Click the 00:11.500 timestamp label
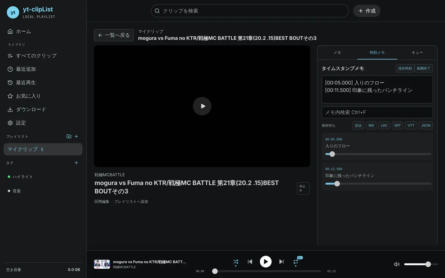 [x=334, y=169]
